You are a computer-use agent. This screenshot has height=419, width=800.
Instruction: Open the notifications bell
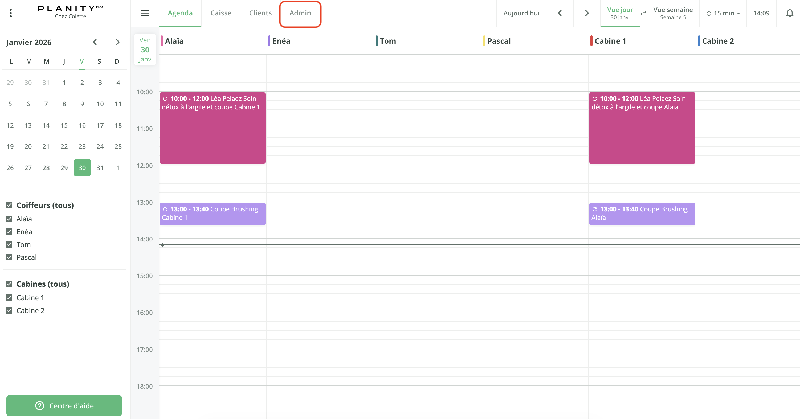click(789, 13)
